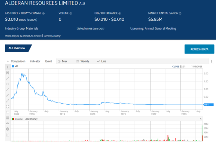This screenshot has width=216, height=144.
Task: Click the info icon next to Last Price
Action: [x=43, y=13]
